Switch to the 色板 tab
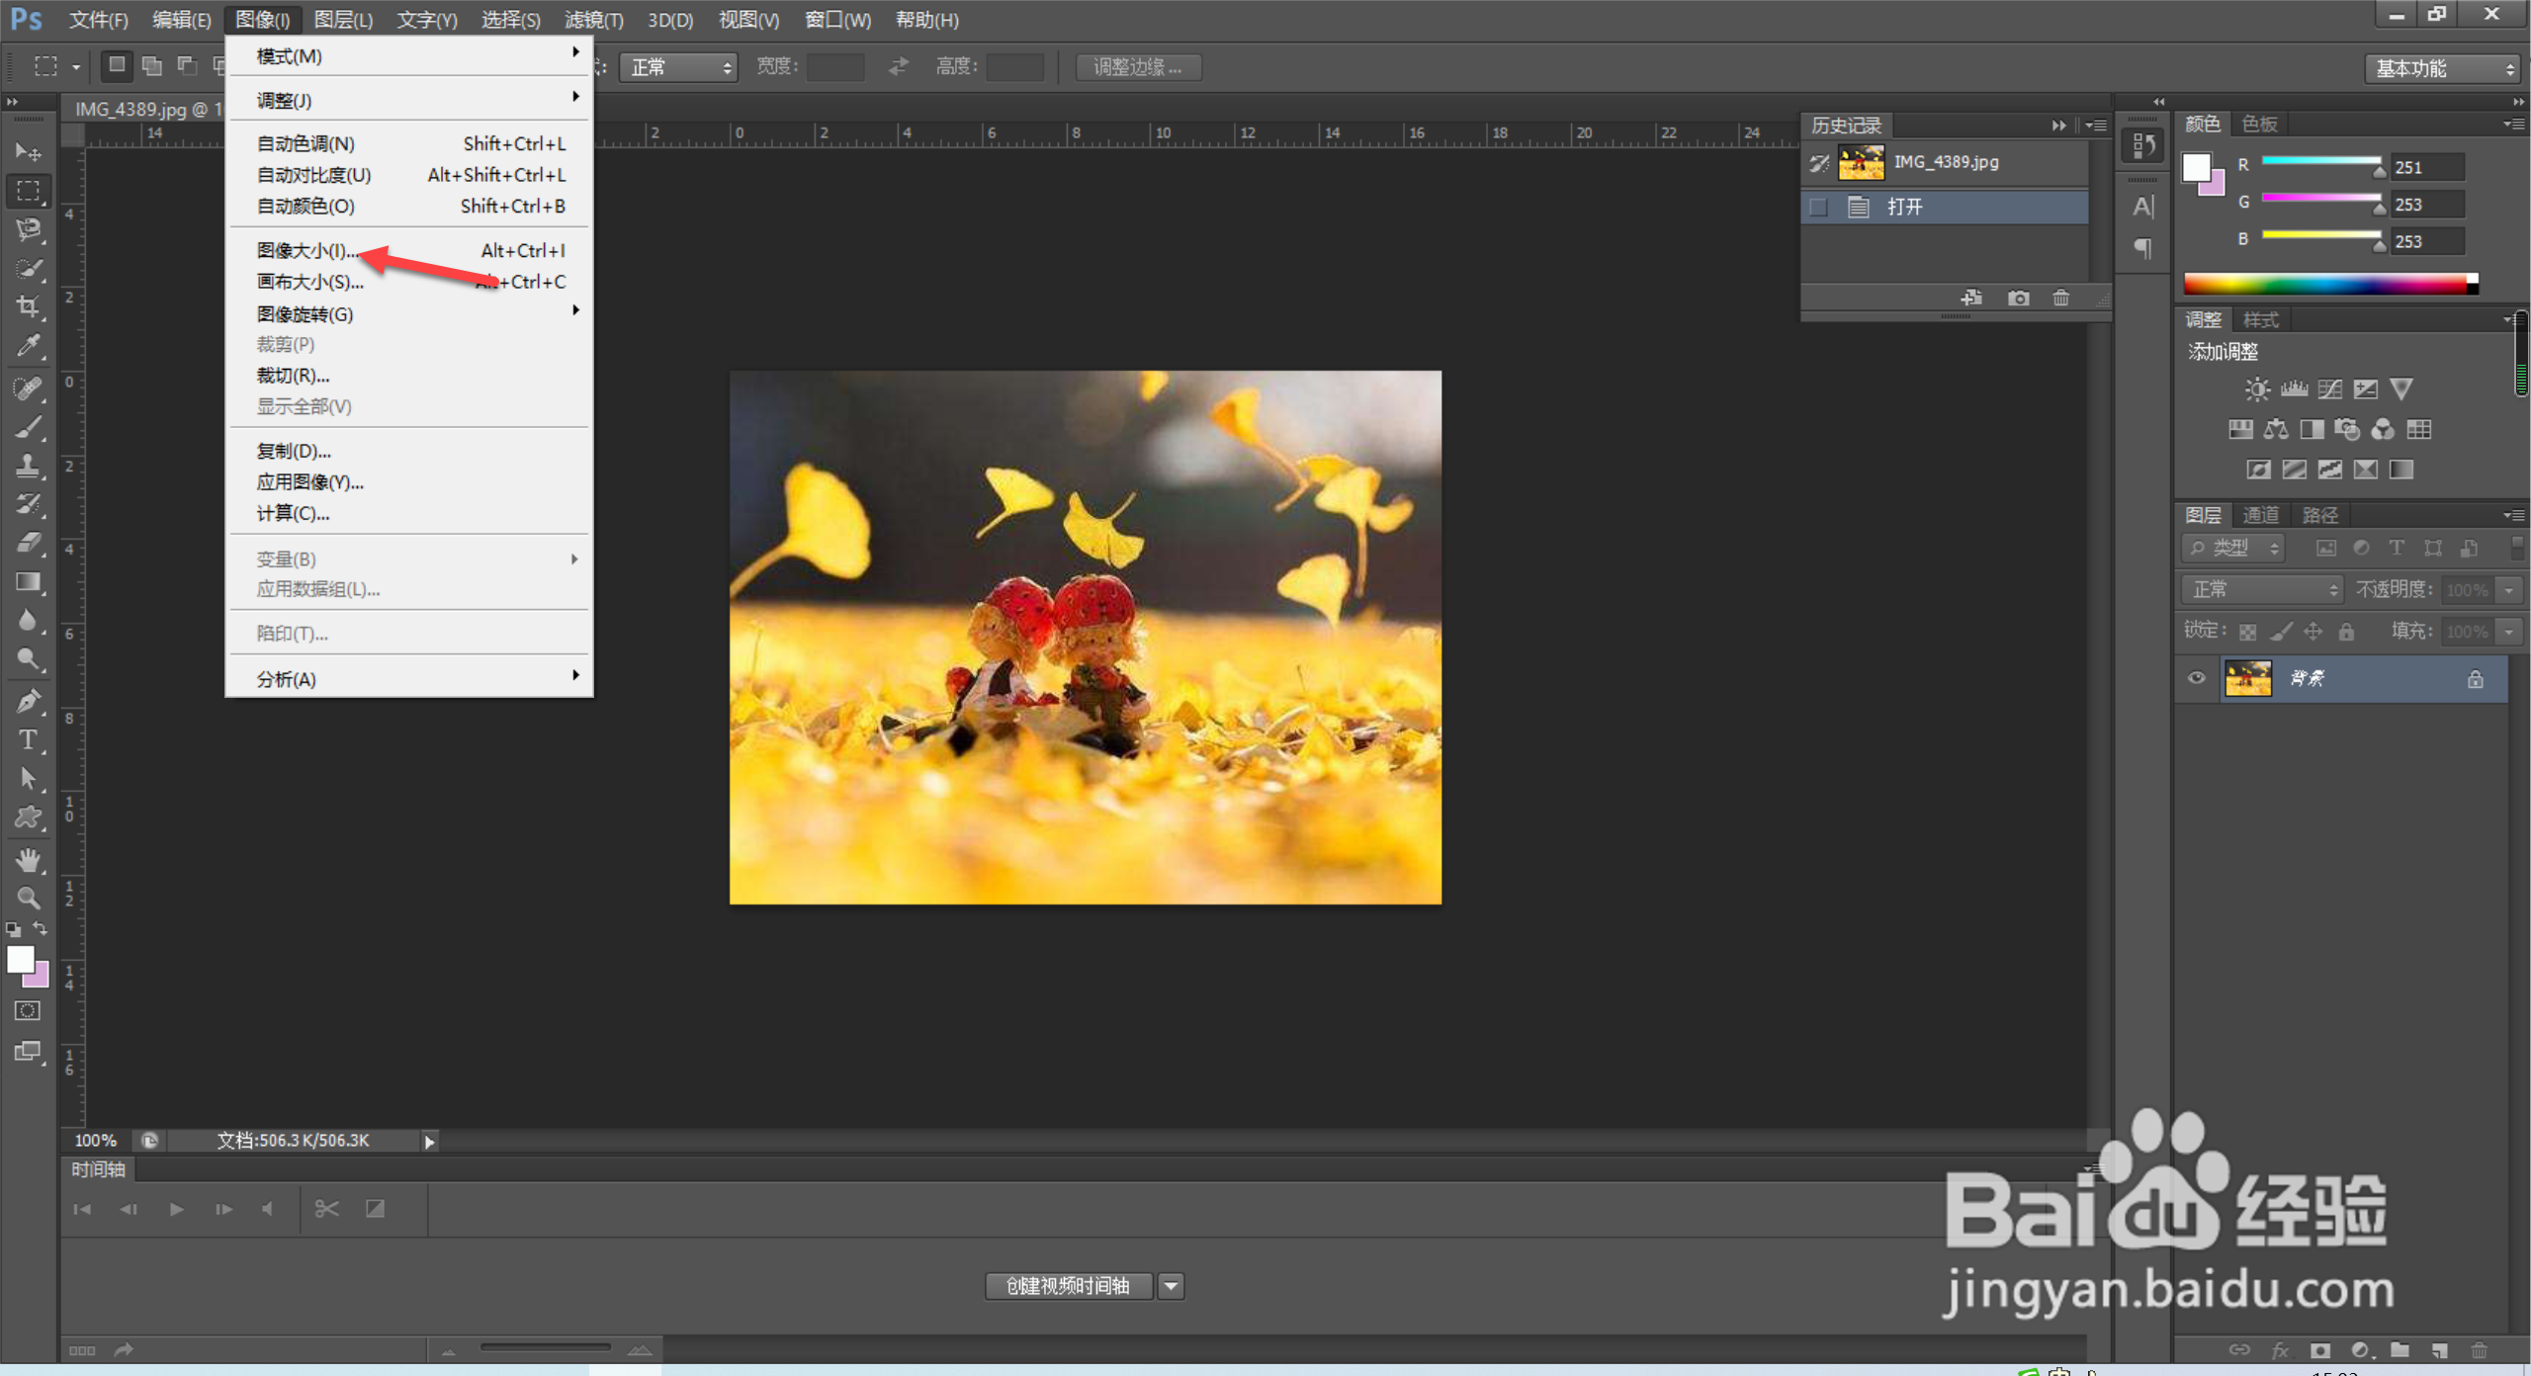 click(2259, 124)
